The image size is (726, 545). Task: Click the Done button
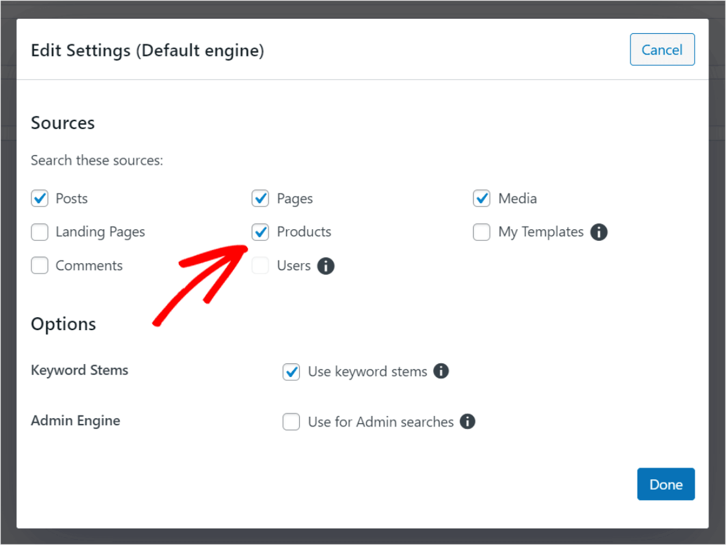pos(665,484)
